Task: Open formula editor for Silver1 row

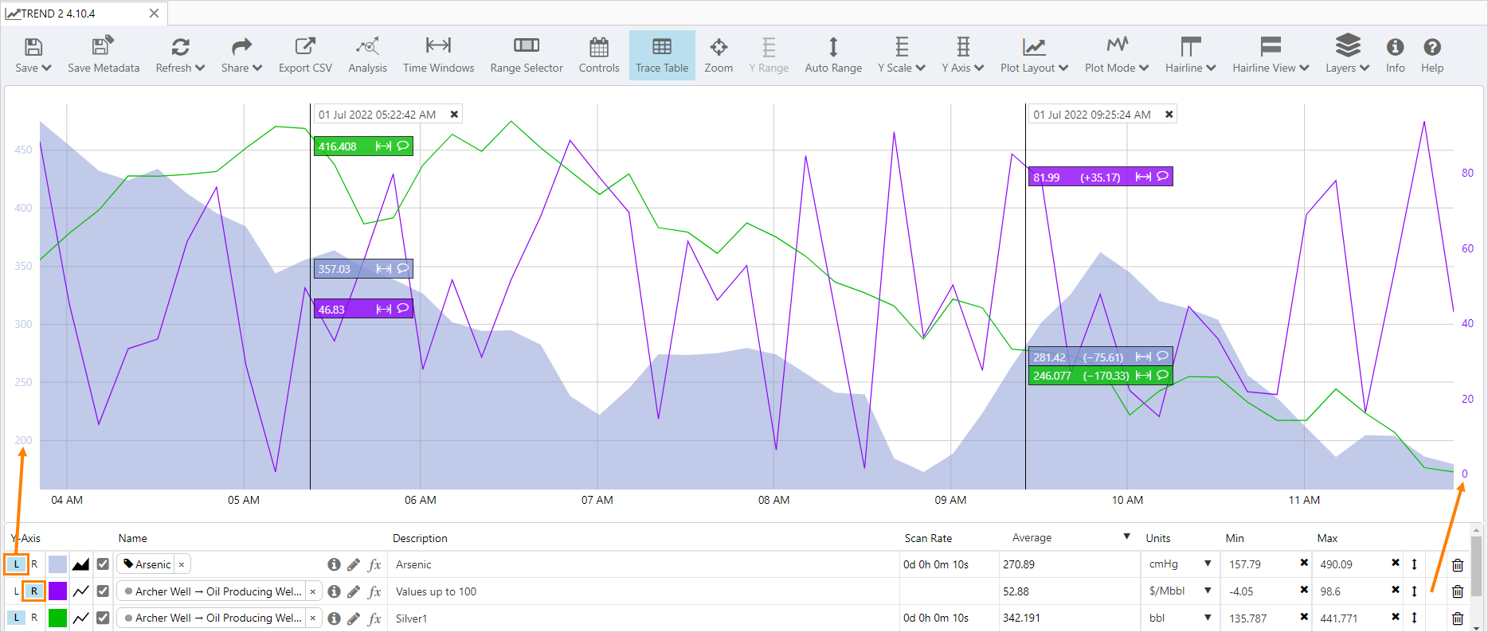Action: (x=374, y=618)
